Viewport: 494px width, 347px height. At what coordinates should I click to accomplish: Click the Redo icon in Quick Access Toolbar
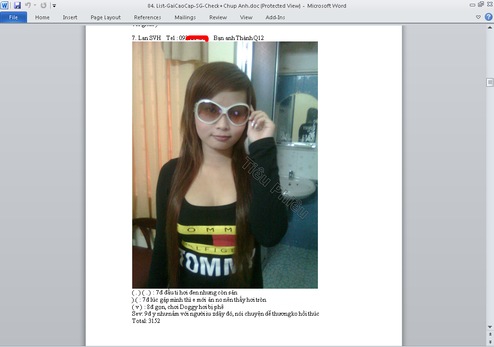coord(43,5)
